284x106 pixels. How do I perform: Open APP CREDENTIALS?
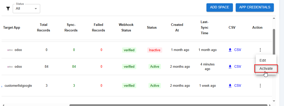pyautogui.click(x=255, y=7)
